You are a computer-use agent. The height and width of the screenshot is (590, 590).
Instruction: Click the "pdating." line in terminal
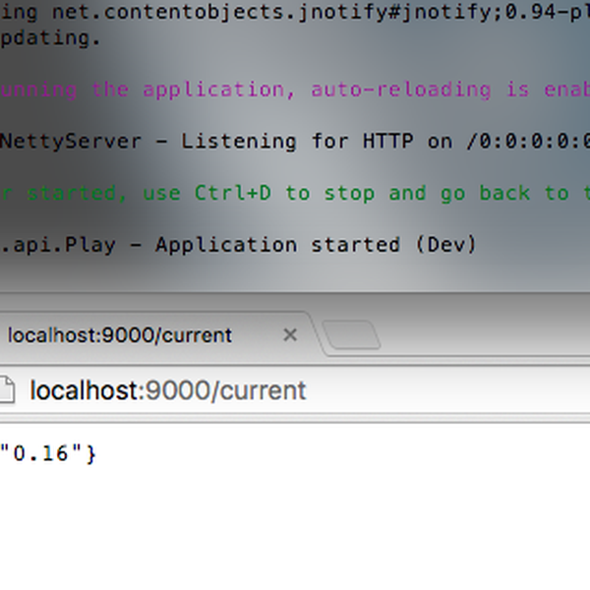tap(49, 38)
